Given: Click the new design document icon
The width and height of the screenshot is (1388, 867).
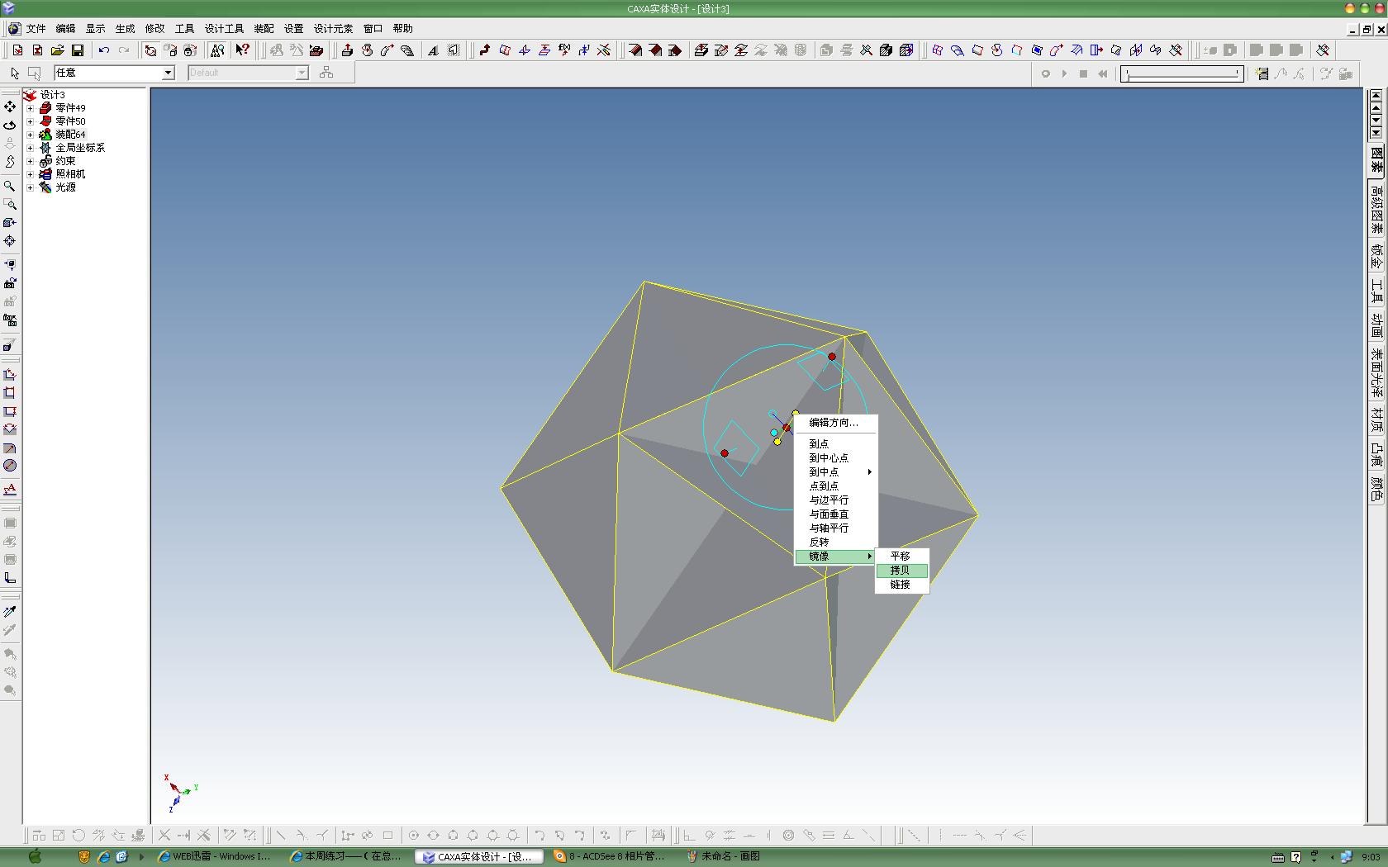Looking at the screenshot, I should pyautogui.click(x=17, y=50).
